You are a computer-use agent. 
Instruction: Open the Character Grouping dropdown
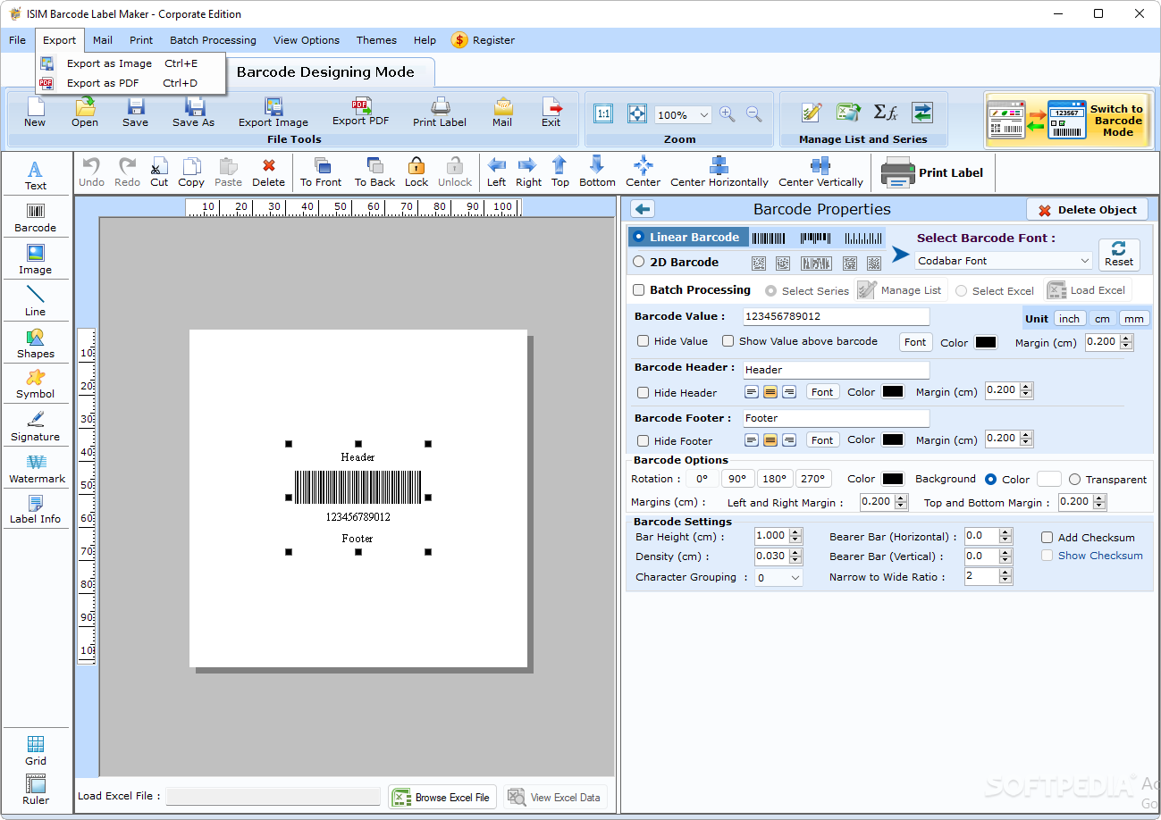[778, 578]
